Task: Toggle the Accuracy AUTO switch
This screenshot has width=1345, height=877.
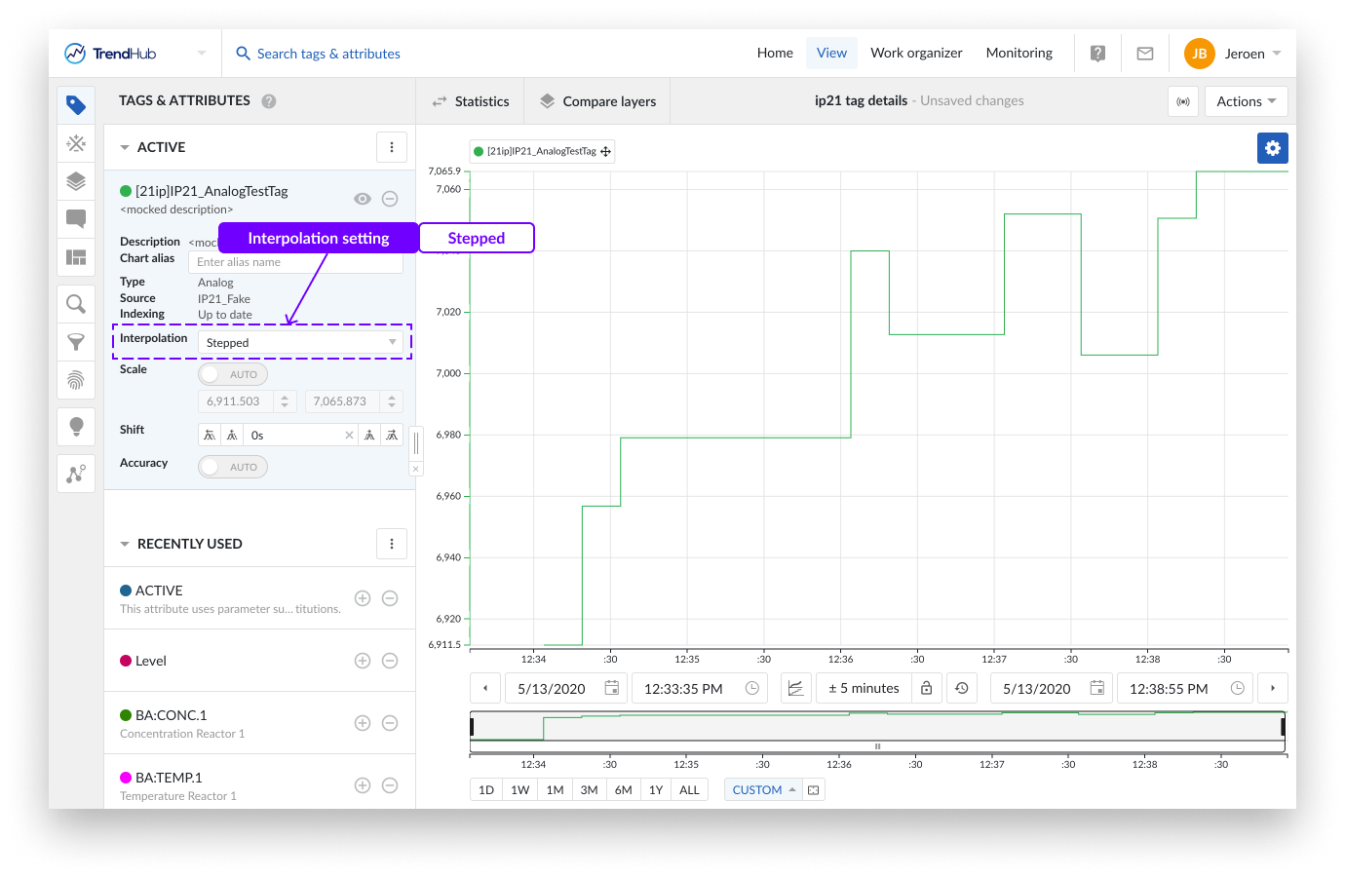Action: 232,467
